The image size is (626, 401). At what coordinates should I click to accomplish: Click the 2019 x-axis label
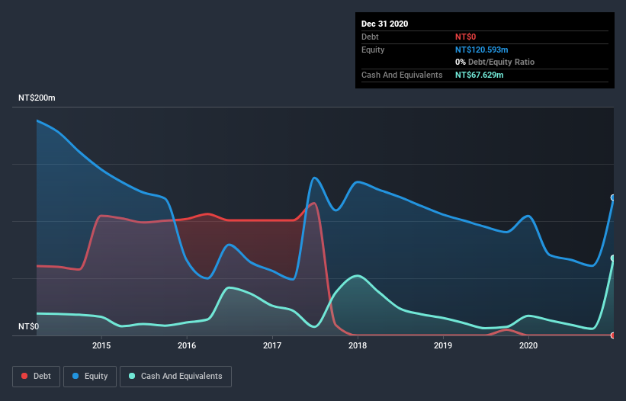click(x=443, y=345)
